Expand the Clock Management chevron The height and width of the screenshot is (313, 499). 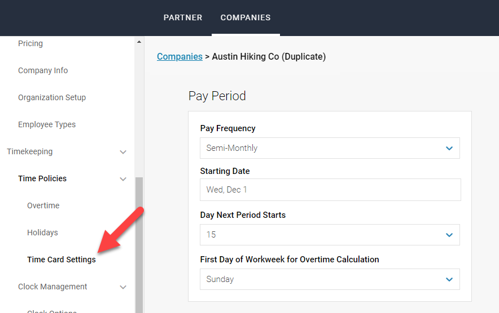tap(123, 287)
